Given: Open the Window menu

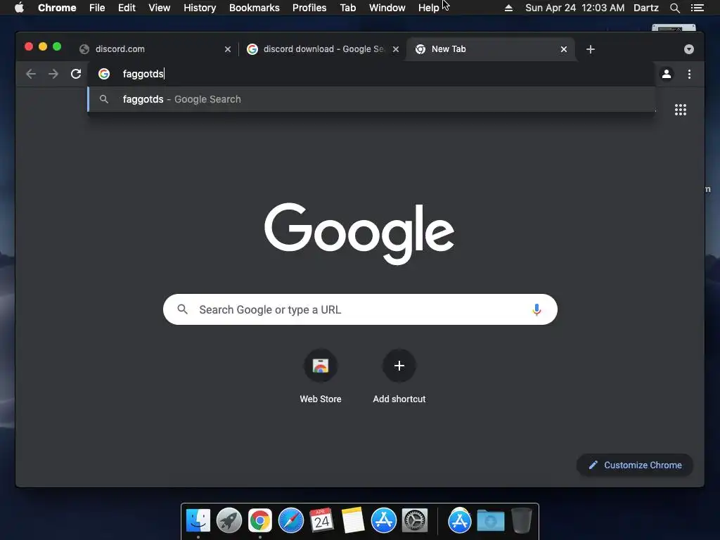Looking at the screenshot, I should 387,8.
